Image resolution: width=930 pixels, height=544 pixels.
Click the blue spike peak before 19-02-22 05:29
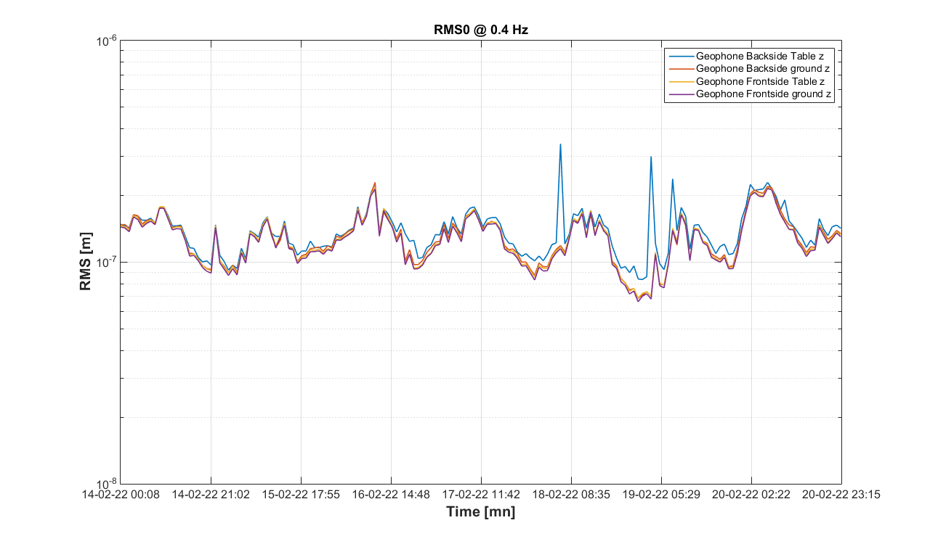[x=651, y=157]
